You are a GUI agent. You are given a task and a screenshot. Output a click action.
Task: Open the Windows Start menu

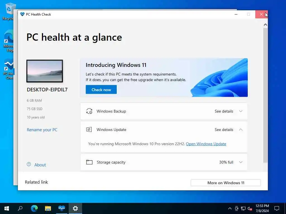pyautogui.click(x=7, y=208)
